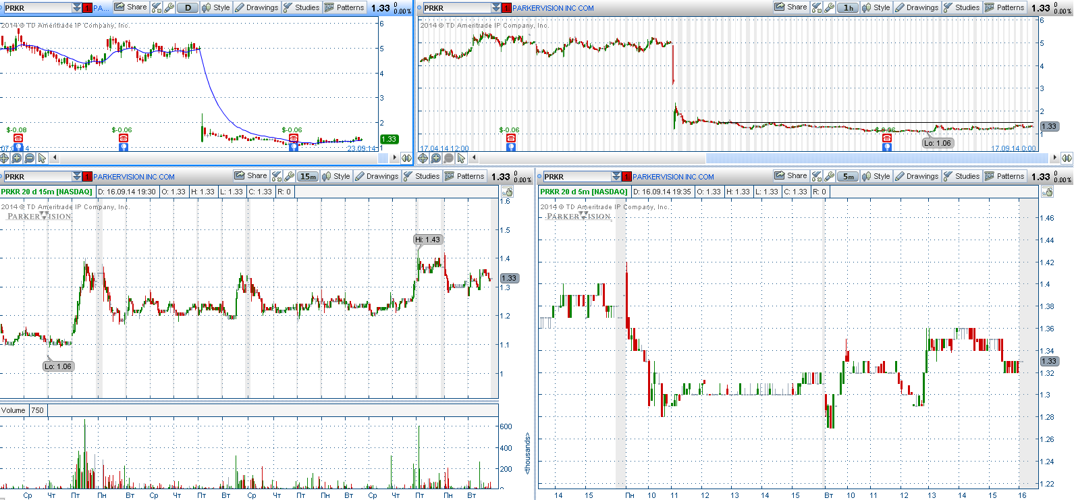Select the pointer cursor under the 1h chart

coord(461,158)
